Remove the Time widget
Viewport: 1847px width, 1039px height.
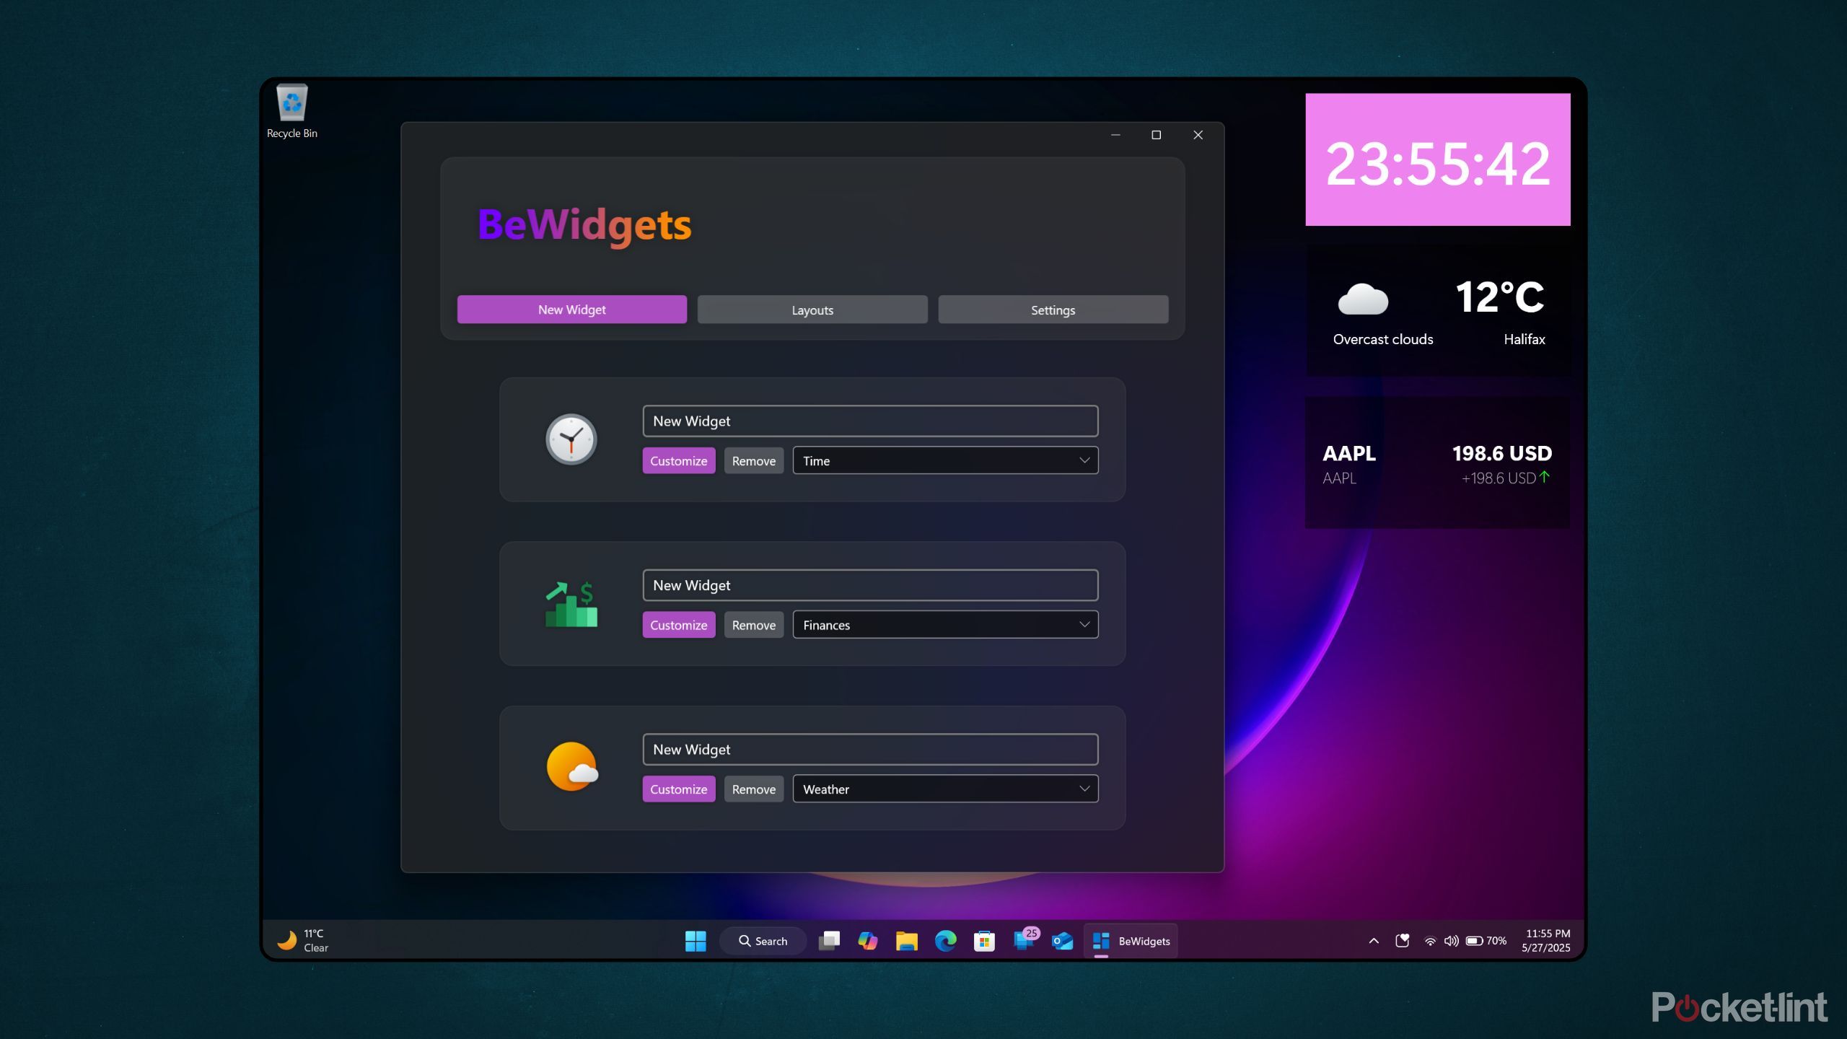coord(753,460)
